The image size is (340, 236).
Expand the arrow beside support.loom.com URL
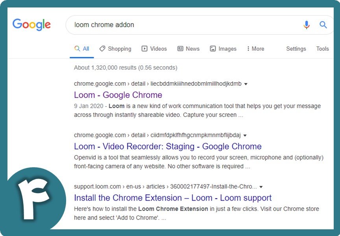tap(261, 187)
